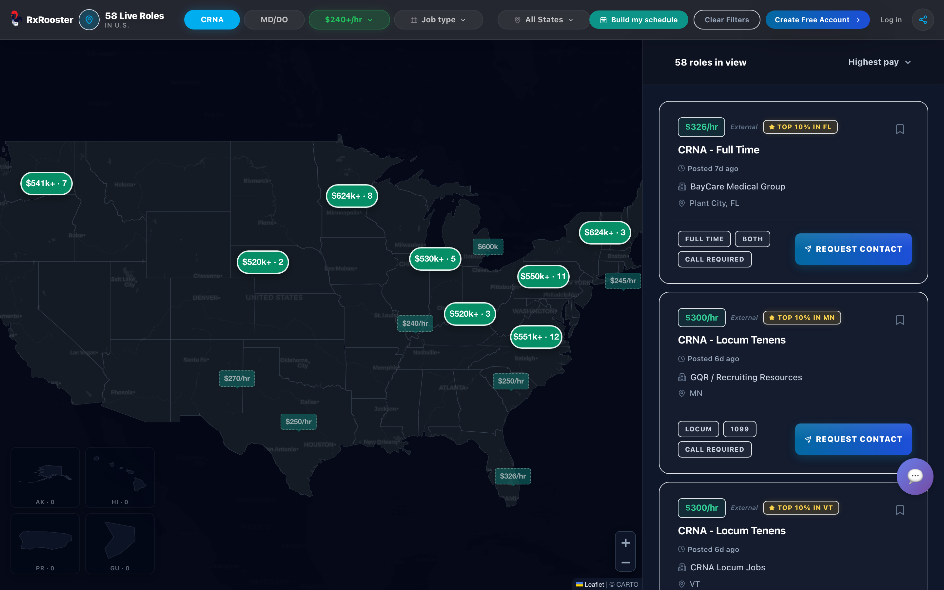The height and width of the screenshot is (590, 944).
Task: Switch to the MD/DO role filter
Action: tap(274, 20)
